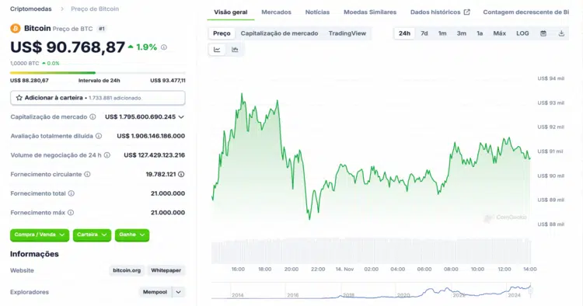Screen dimensions: 583x306
Task: Download chart data icon
Action: (x=561, y=33)
